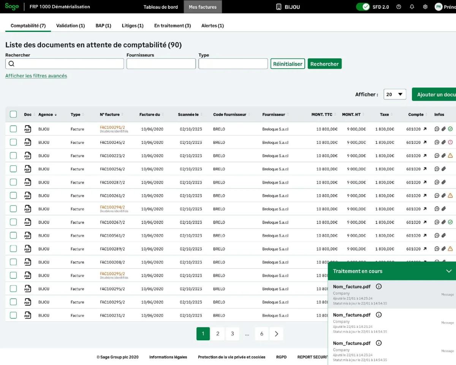
Task: Show the advanced filters link
Action: pos(36,76)
